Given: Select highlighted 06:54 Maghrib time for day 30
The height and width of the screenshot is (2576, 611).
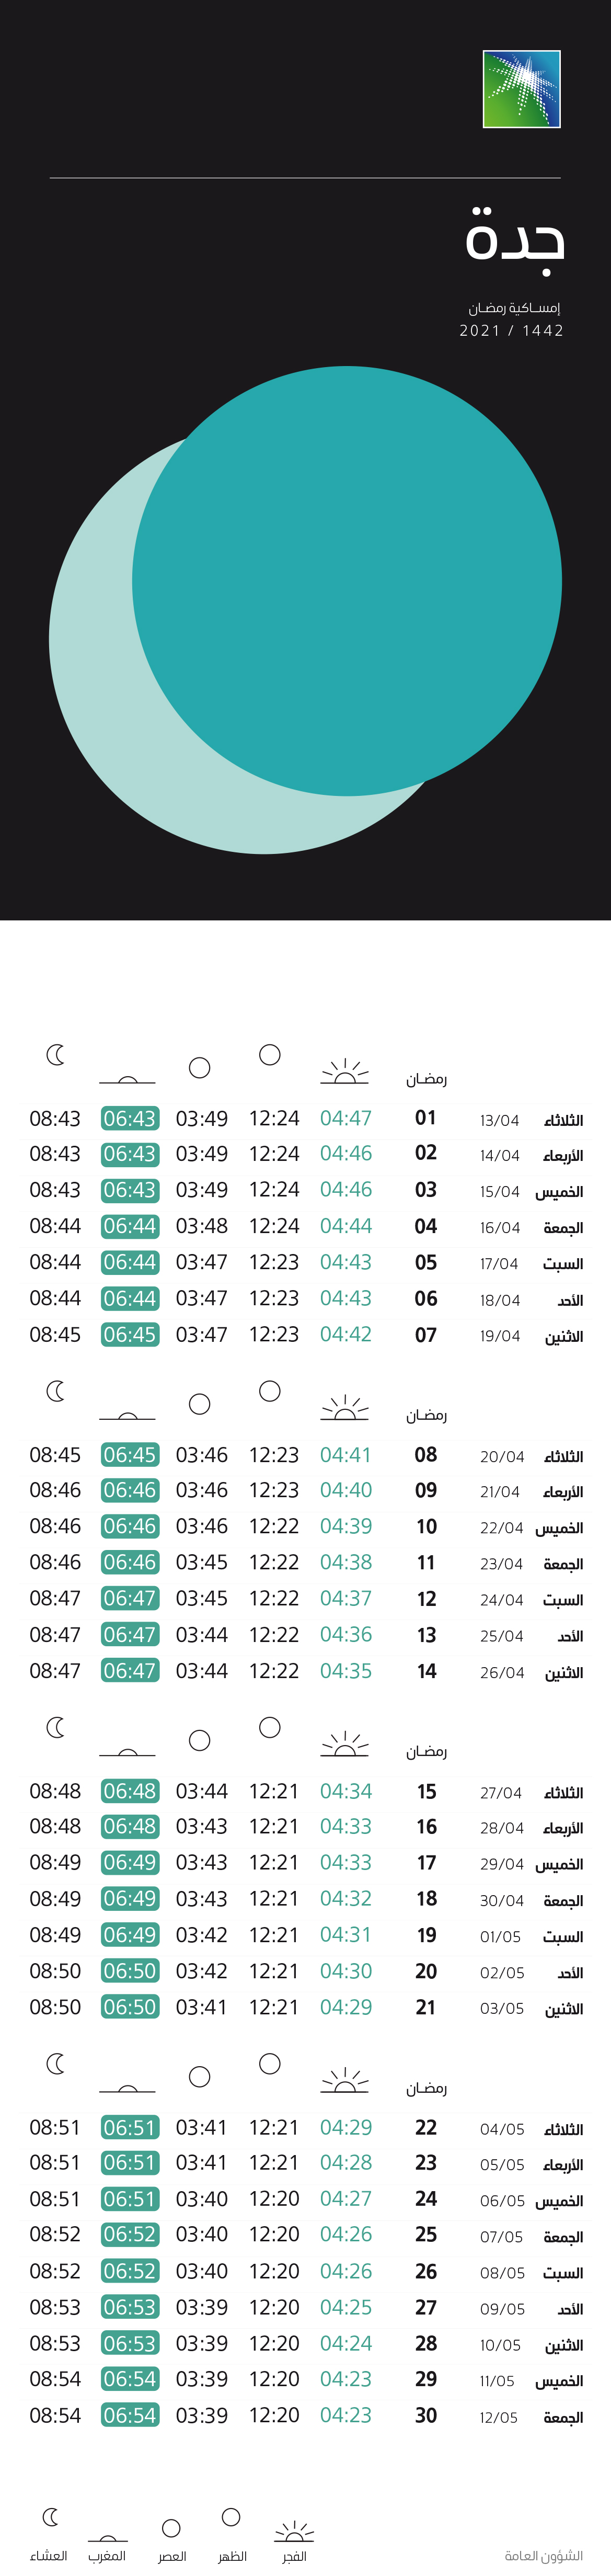Looking at the screenshot, I should (130, 2415).
